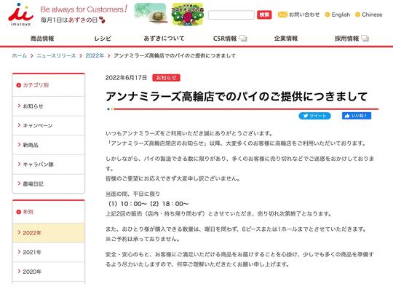This screenshot has width=393, height=284.
Task: Select 2022年 in the year list
Action: tap(48, 233)
